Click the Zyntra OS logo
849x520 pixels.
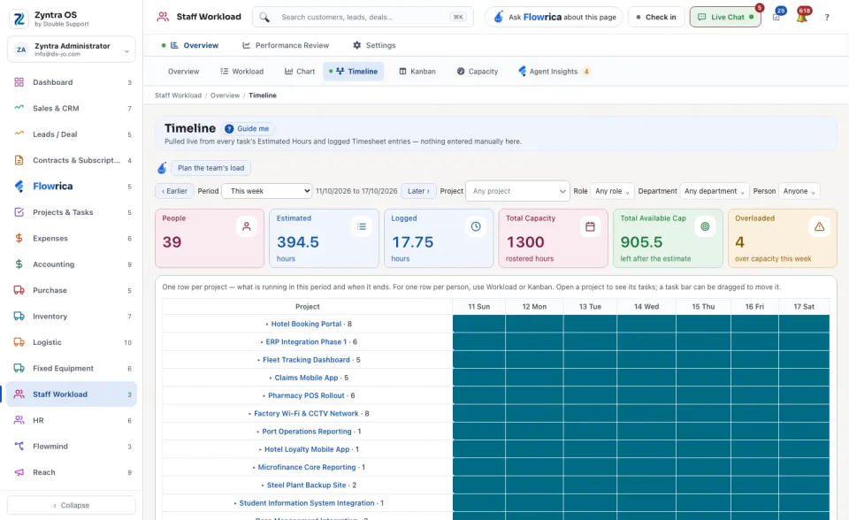pos(19,19)
